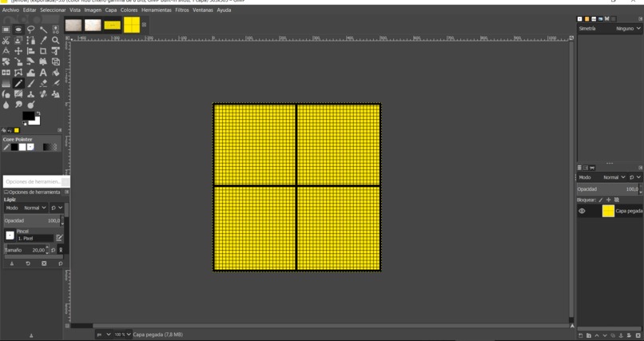
Task: Open the Capa menu
Action: coord(111,10)
